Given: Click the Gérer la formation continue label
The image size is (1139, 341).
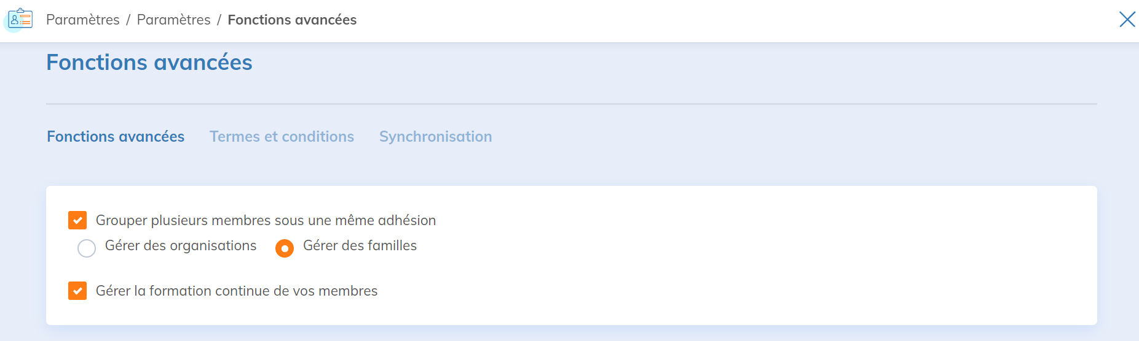Looking at the screenshot, I should coord(237,291).
